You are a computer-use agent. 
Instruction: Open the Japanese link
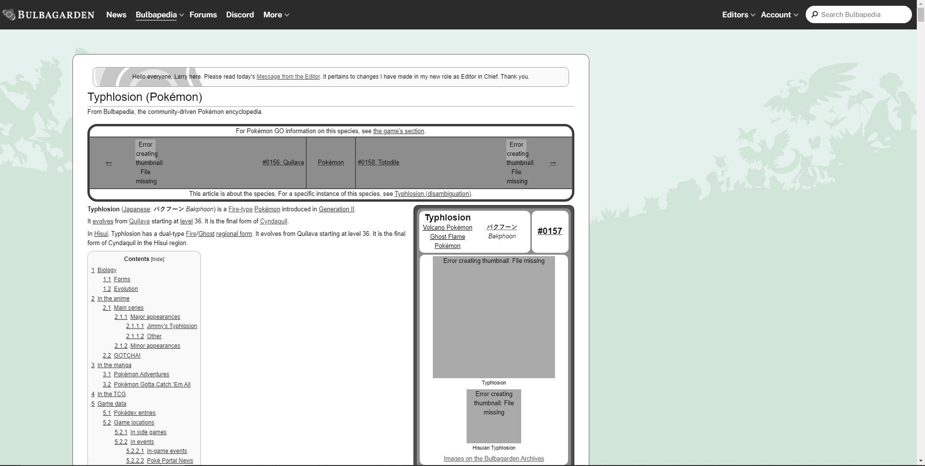137,209
